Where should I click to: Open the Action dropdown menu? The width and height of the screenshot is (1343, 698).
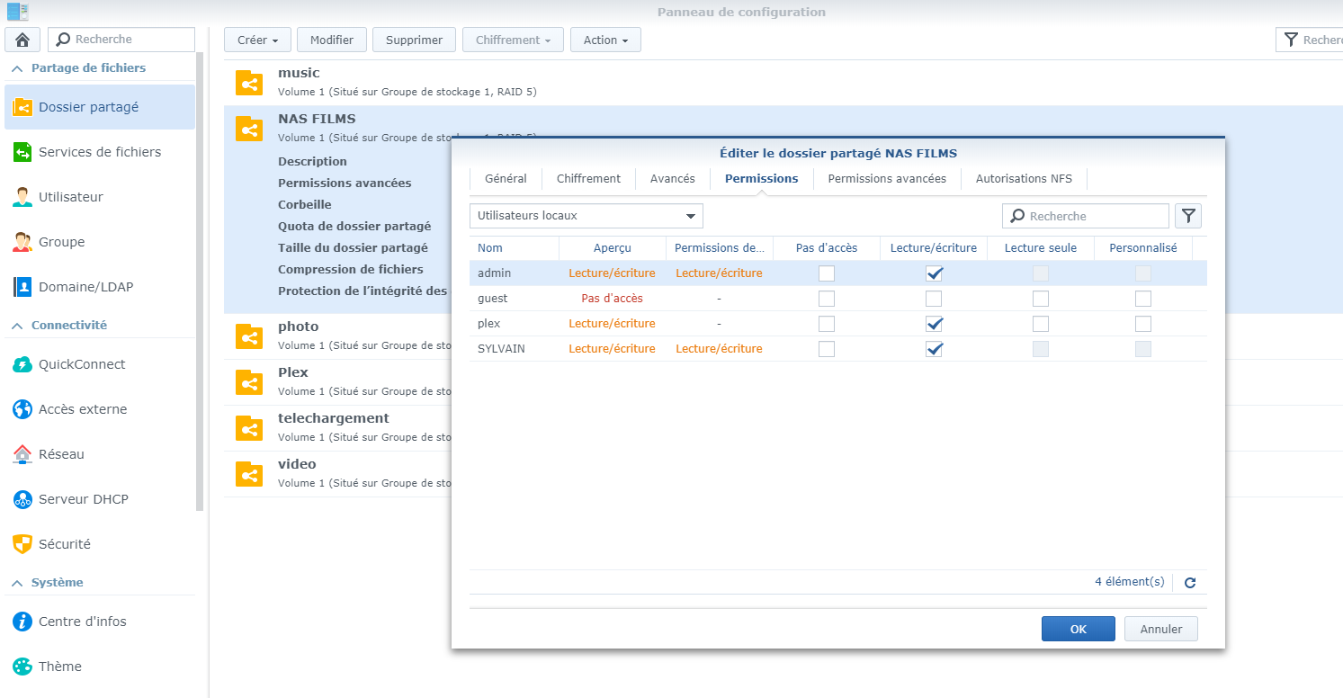(x=605, y=40)
